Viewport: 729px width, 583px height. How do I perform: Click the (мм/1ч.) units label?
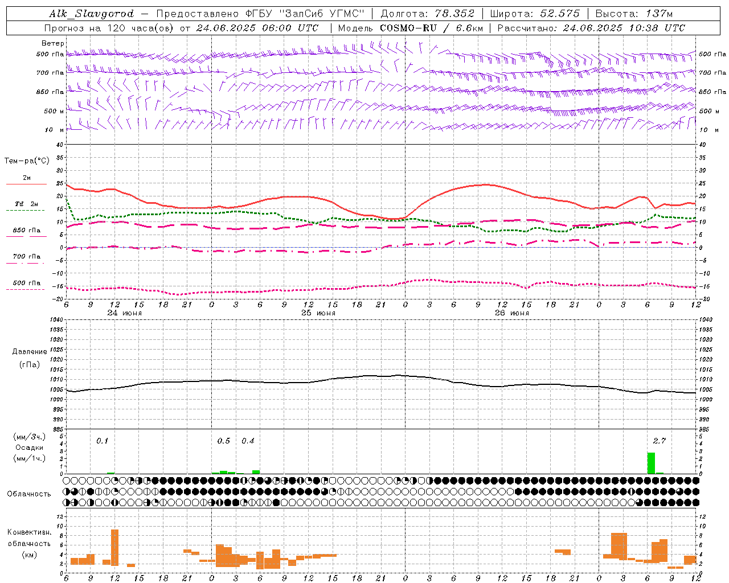[29, 458]
